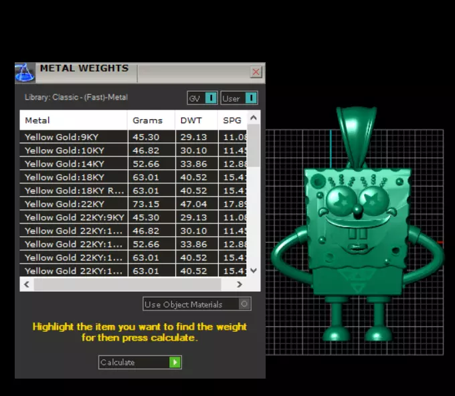Sort by the Grams column header

151,120
